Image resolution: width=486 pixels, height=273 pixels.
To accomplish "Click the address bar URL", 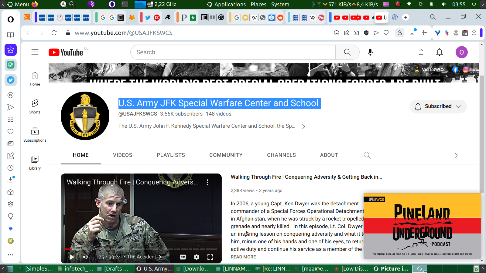I will (x=124, y=33).
